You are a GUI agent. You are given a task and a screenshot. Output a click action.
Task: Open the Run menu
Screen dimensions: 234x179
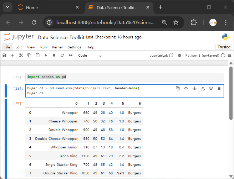[x=44, y=47]
